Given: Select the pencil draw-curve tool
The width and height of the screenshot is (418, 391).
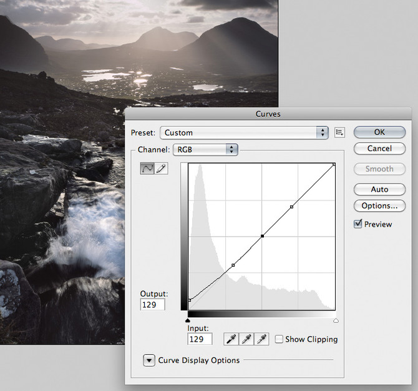Looking at the screenshot, I should [x=161, y=169].
